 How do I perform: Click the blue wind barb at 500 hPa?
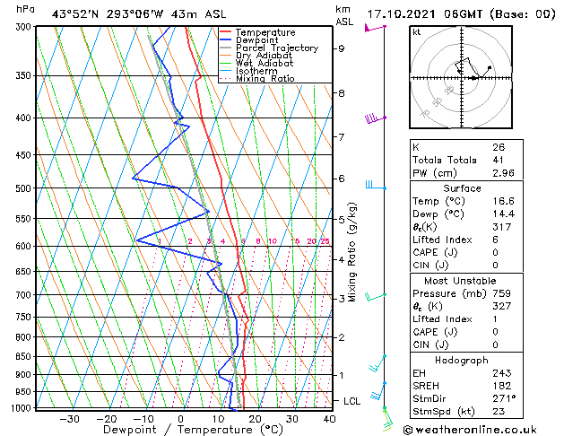376,186
